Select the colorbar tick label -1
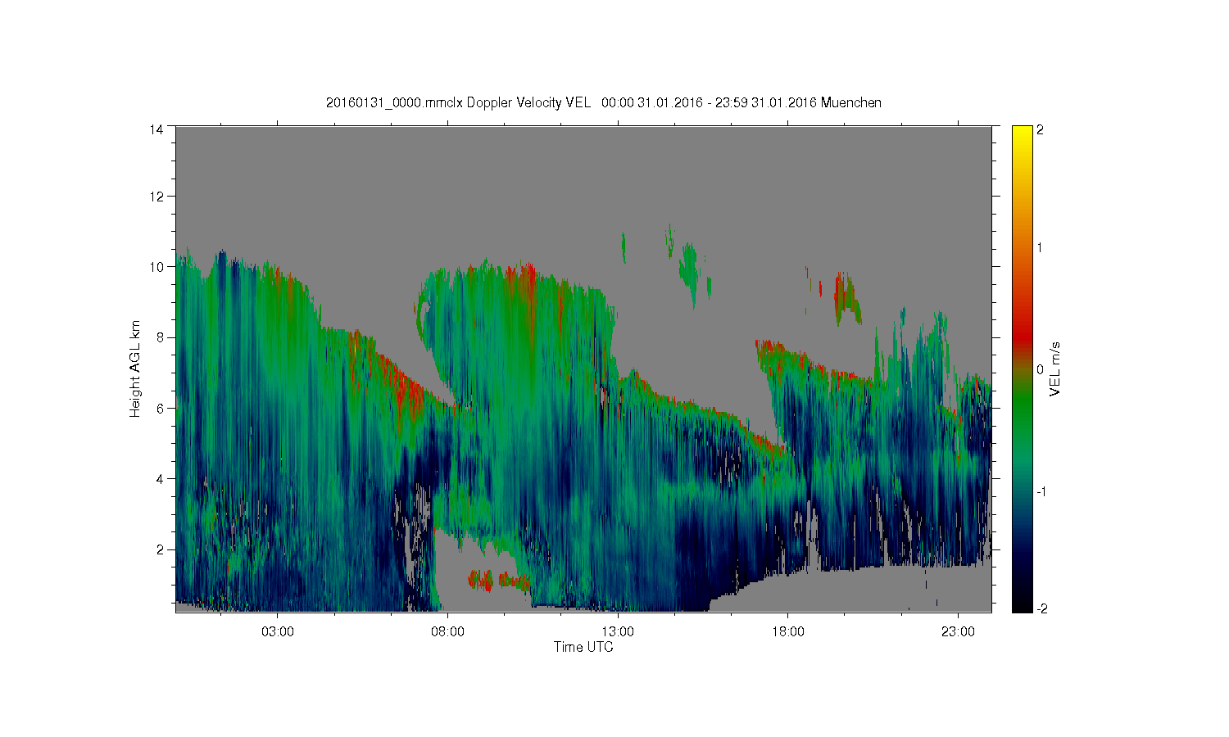This screenshot has height=737, width=1229. point(1040,491)
